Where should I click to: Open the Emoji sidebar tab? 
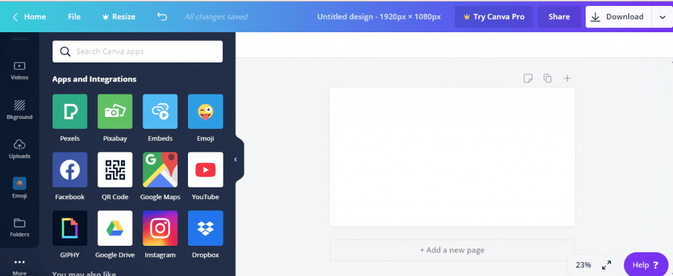point(19,188)
